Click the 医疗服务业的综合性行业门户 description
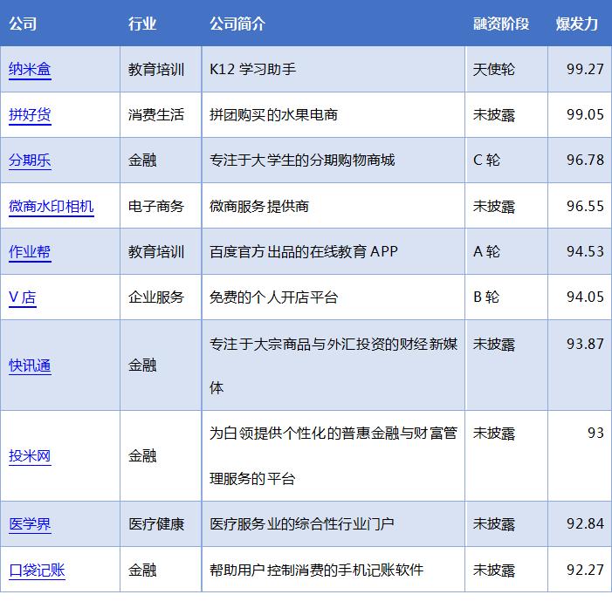Image resolution: width=612 pixels, height=615 pixels. (302, 524)
